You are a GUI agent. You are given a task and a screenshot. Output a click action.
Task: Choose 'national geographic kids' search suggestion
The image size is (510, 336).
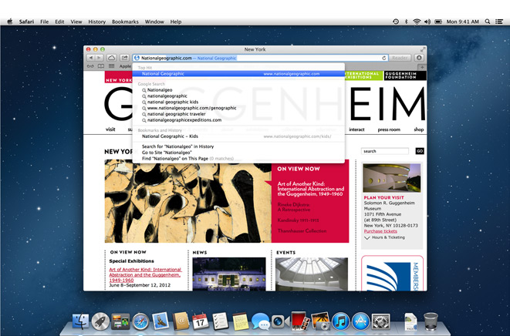pos(174,102)
